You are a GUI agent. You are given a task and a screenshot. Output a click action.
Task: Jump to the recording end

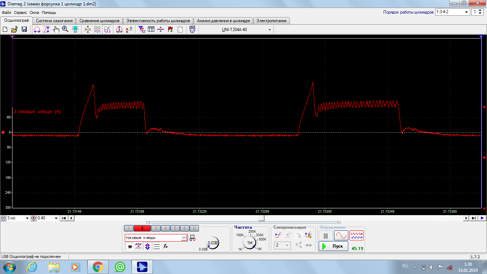coord(474,218)
